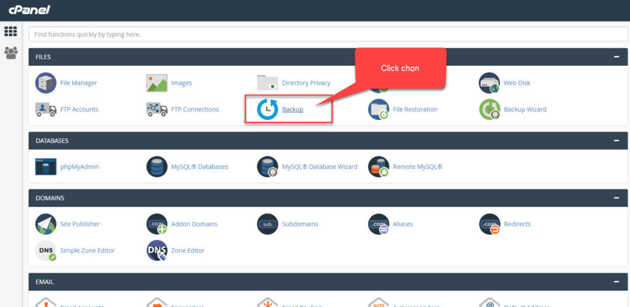Click the Remote MySQL icon
Image resolution: width=630 pixels, height=307 pixels.
click(378, 166)
